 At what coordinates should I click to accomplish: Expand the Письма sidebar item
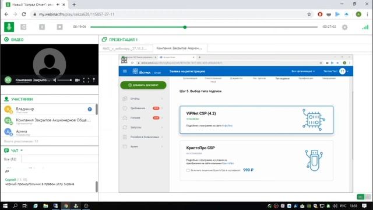click(143, 118)
